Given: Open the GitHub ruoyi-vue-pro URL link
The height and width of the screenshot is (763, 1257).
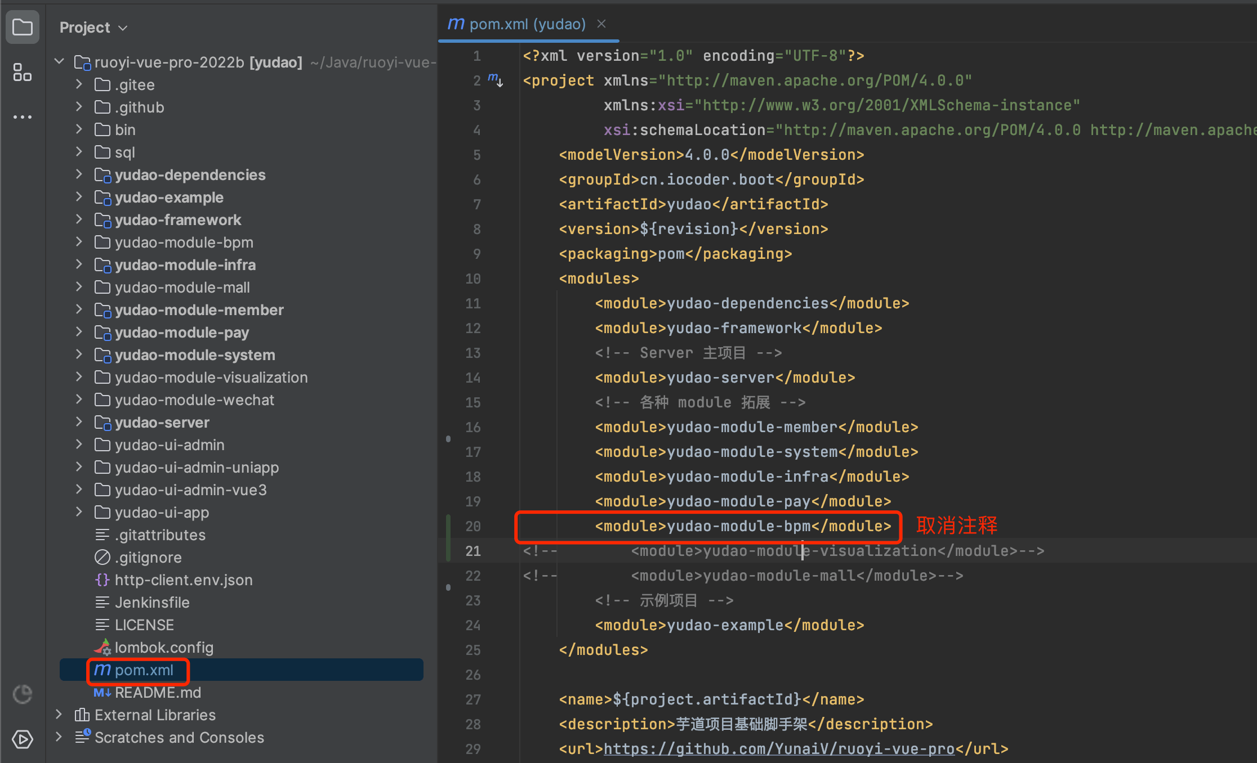Looking at the screenshot, I should pyautogui.click(x=779, y=749).
